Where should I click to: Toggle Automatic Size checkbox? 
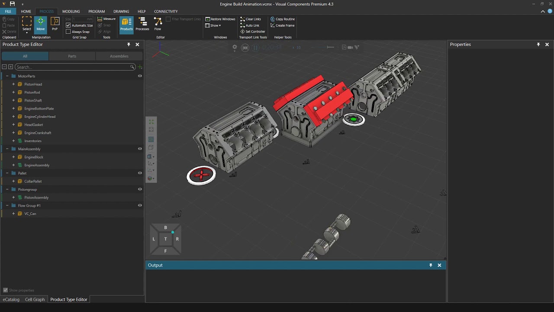[x=68, y=26]
